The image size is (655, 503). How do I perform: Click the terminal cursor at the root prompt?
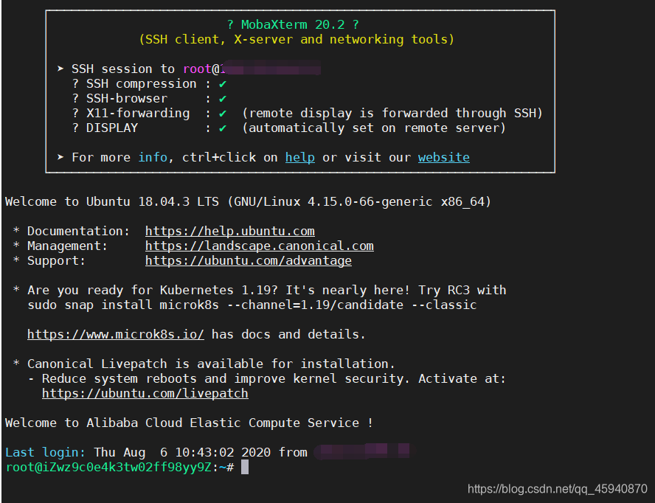coord(245,467)
